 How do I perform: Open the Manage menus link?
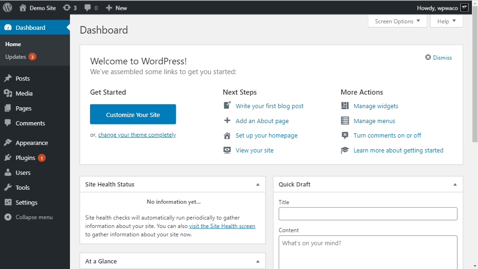point(374,121)
